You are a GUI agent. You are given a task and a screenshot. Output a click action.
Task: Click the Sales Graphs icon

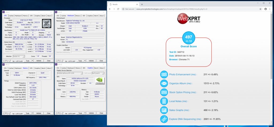point(164,110)
